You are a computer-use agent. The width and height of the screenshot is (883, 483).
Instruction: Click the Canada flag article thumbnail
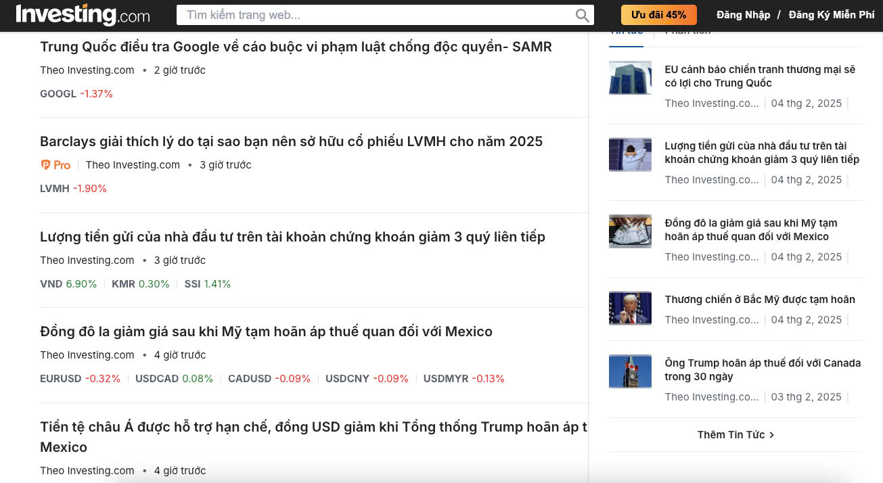pos(630,371)
